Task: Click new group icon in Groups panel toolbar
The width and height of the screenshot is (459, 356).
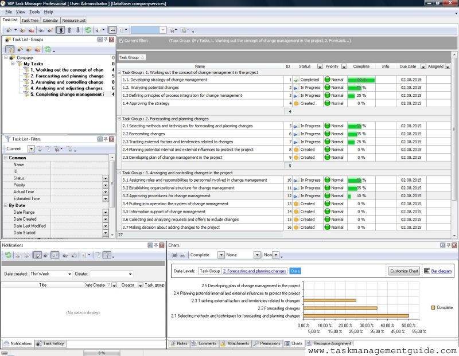Action: (20, 49)
